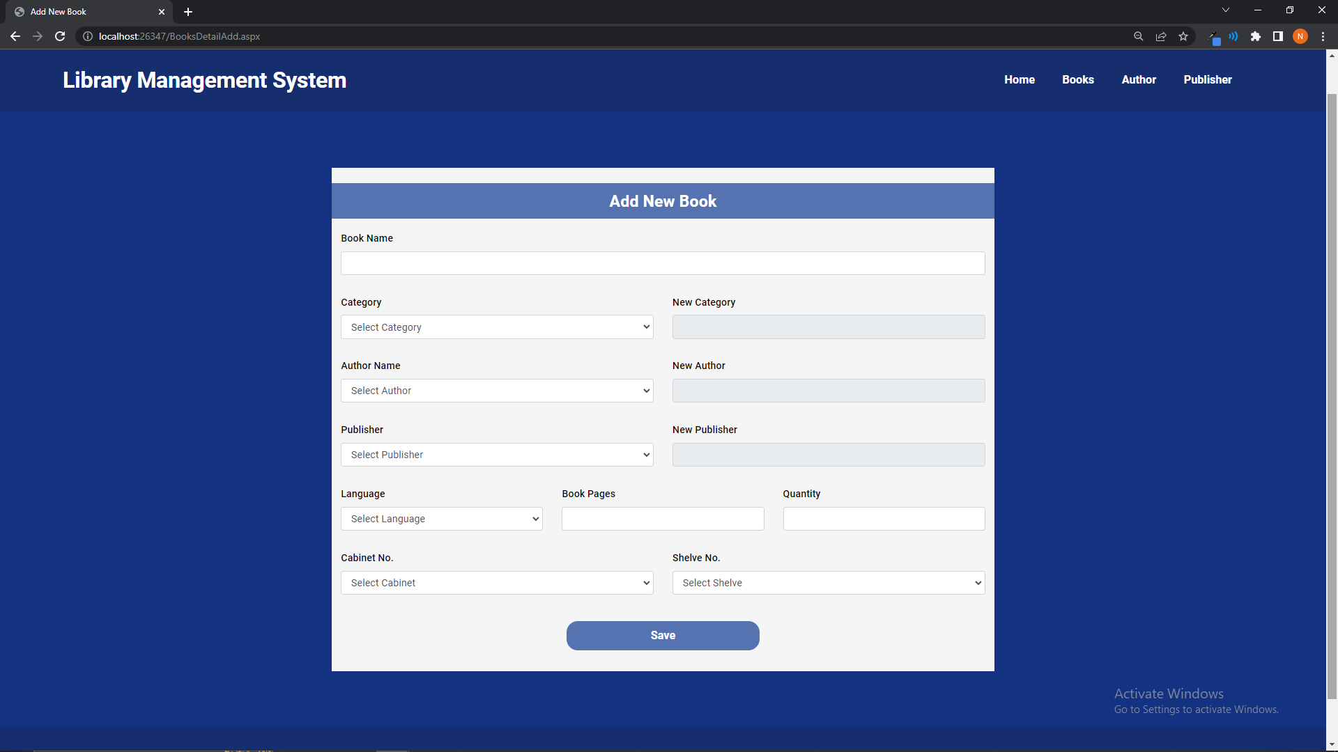Bookmark this page with the star icon
This screenshot has width=1338, height=752.
tap(1183, 36)
